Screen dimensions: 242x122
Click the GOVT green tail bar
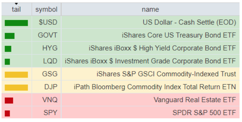pos(10,36)
